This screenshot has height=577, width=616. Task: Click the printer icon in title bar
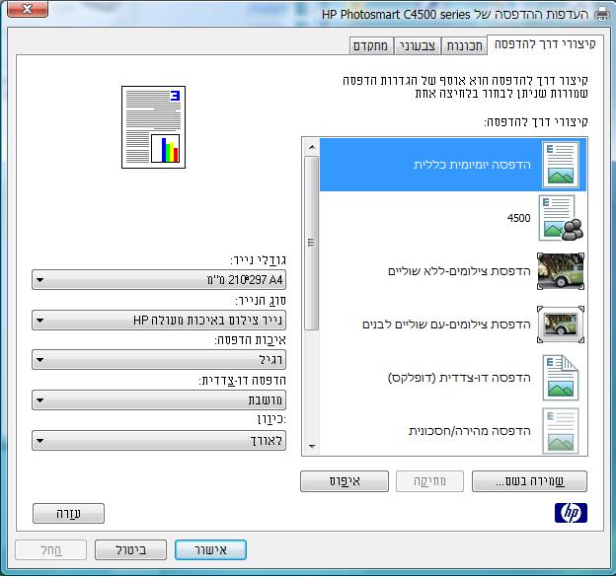click(601, 15)
